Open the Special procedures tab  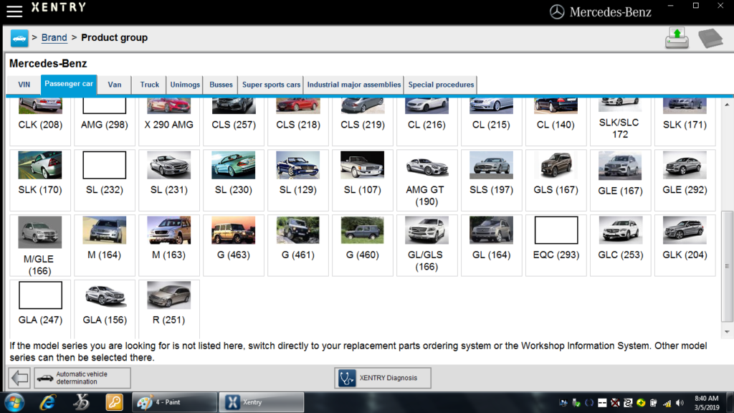tap(441, 85)
